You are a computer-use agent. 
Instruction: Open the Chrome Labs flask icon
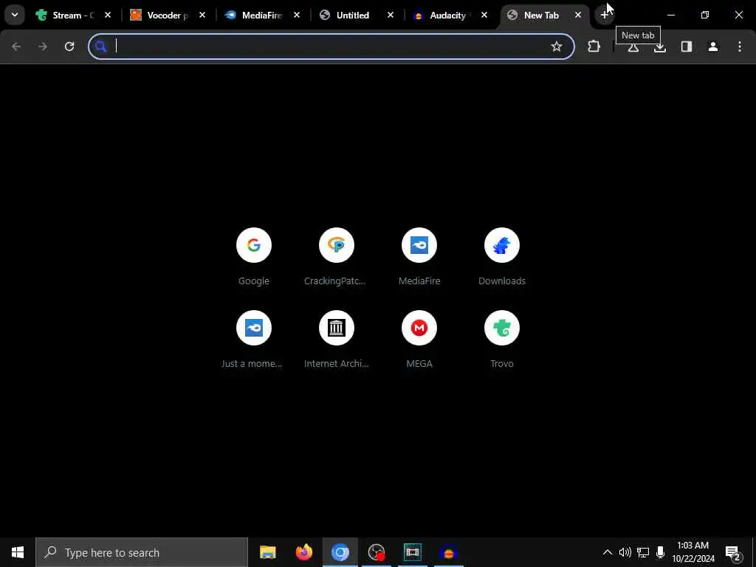tap(633, 47)
